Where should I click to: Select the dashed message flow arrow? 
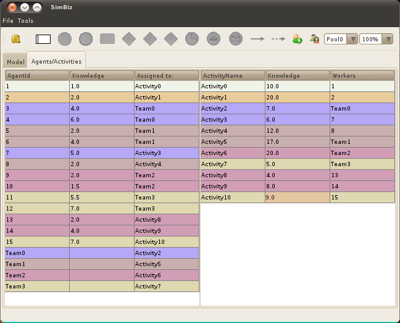click(278, 39)
